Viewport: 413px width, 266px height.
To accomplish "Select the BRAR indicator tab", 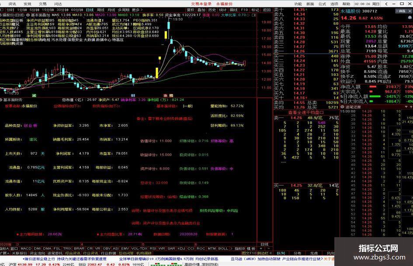I will click(x=79, y=249).
